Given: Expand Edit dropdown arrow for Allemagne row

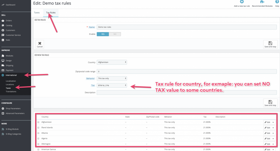Looking at the screenshot, I should pos(273,144).
